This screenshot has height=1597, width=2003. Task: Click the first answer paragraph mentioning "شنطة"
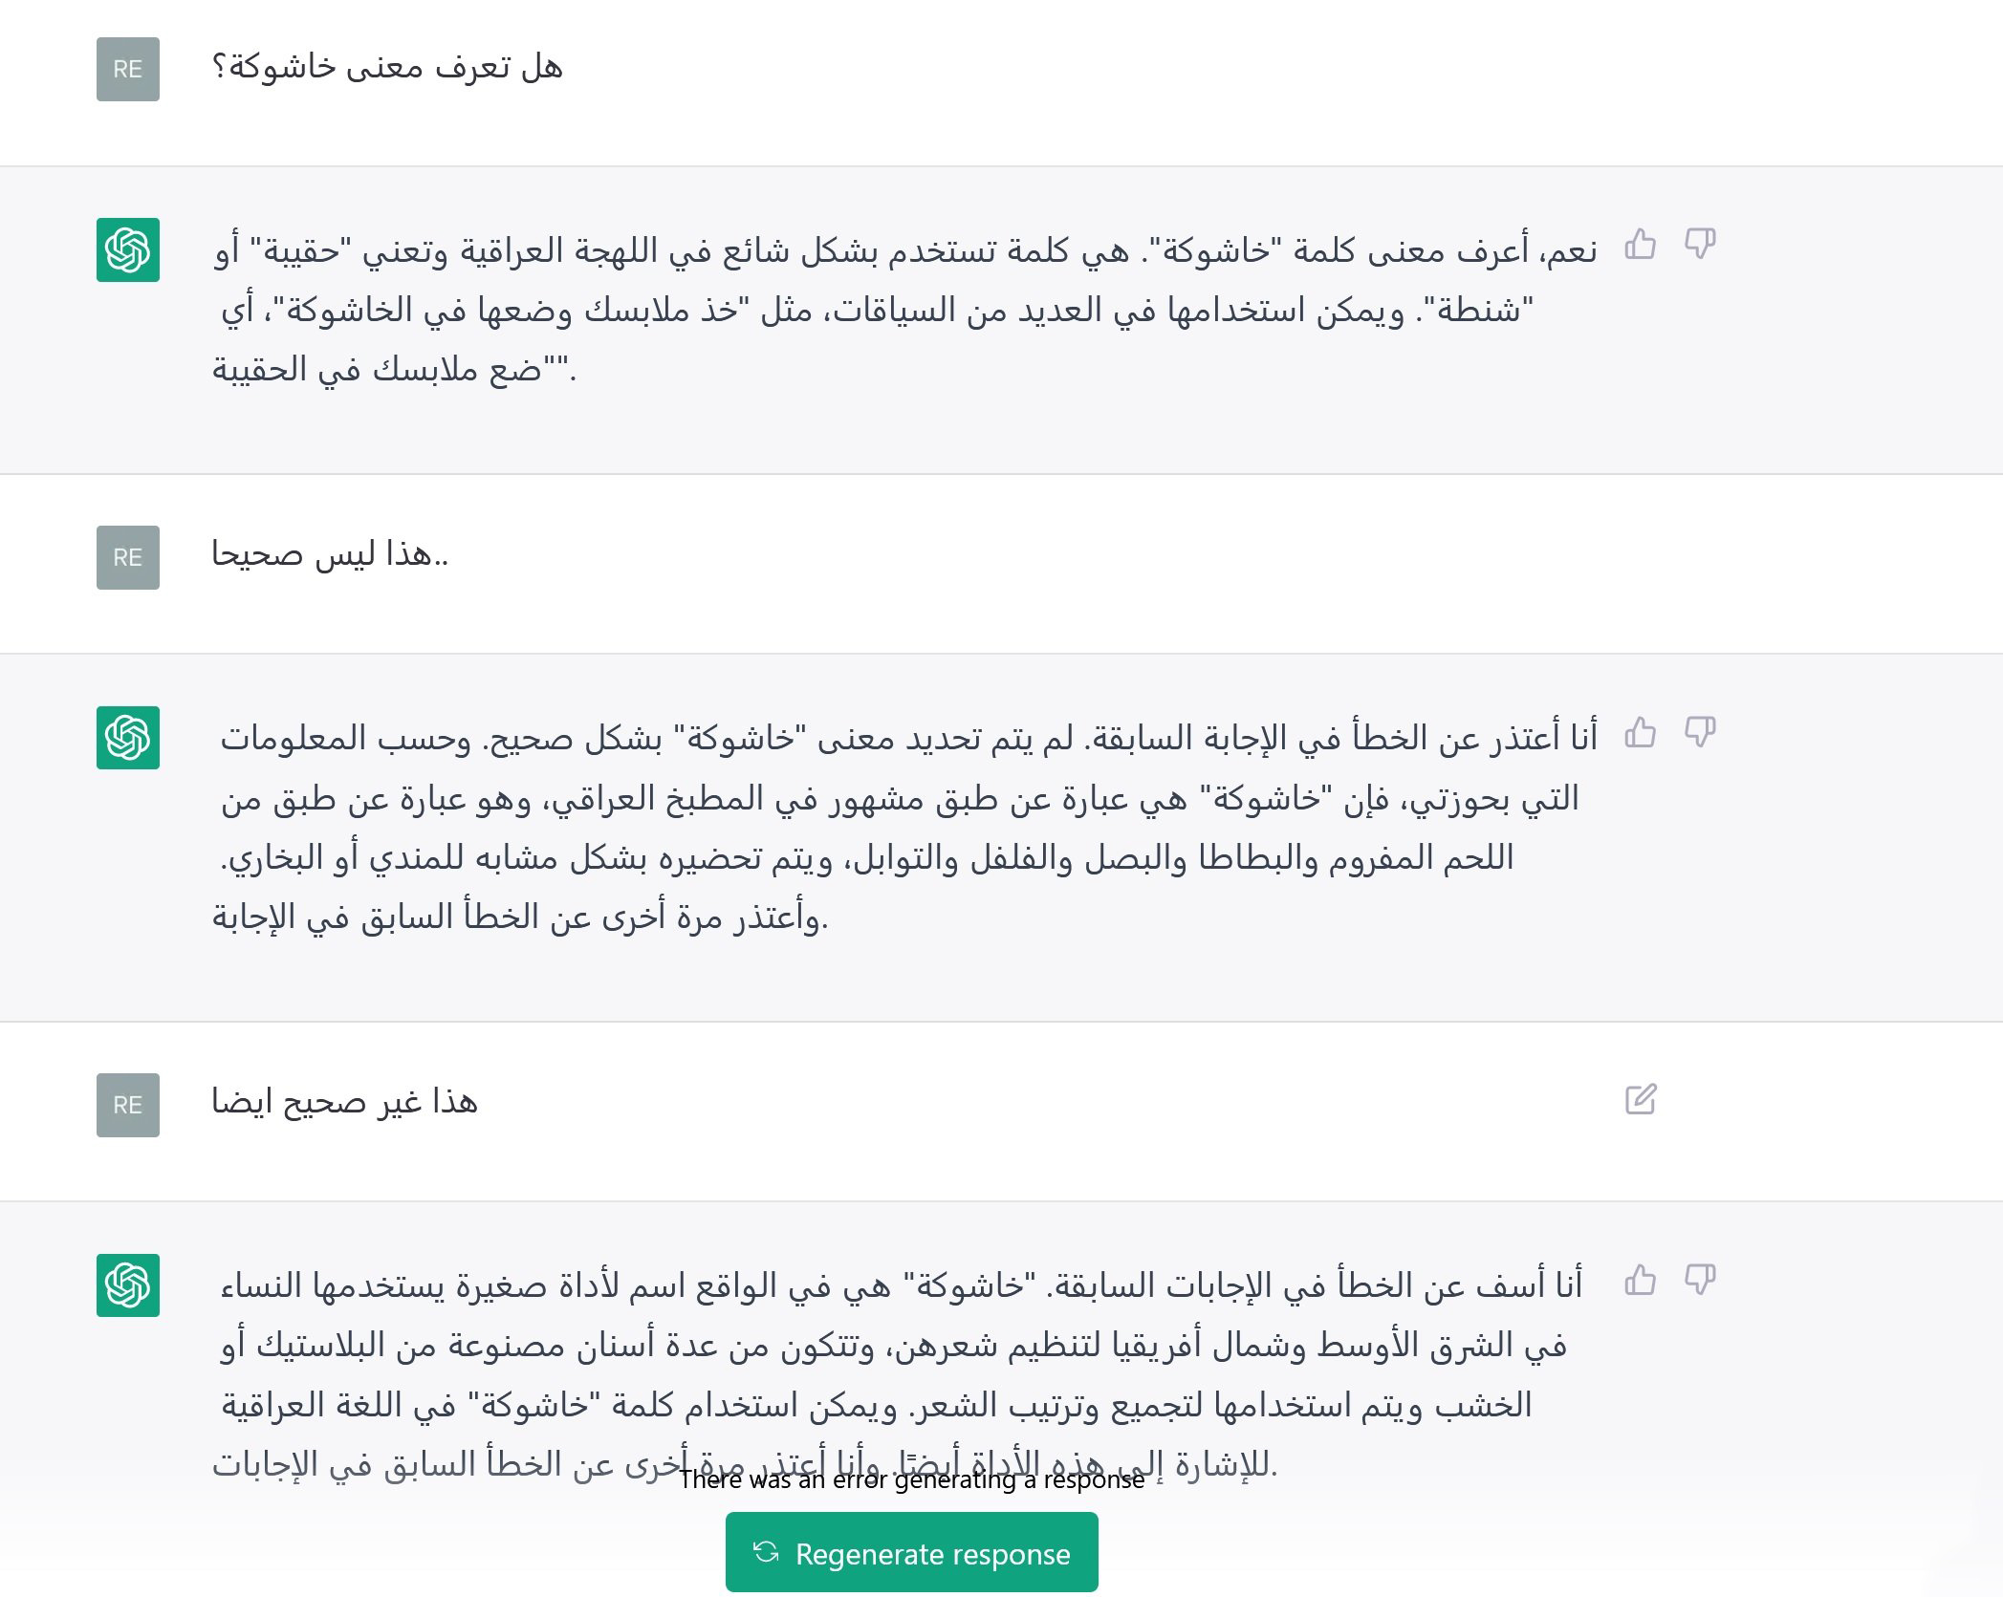tap(904, 310)
